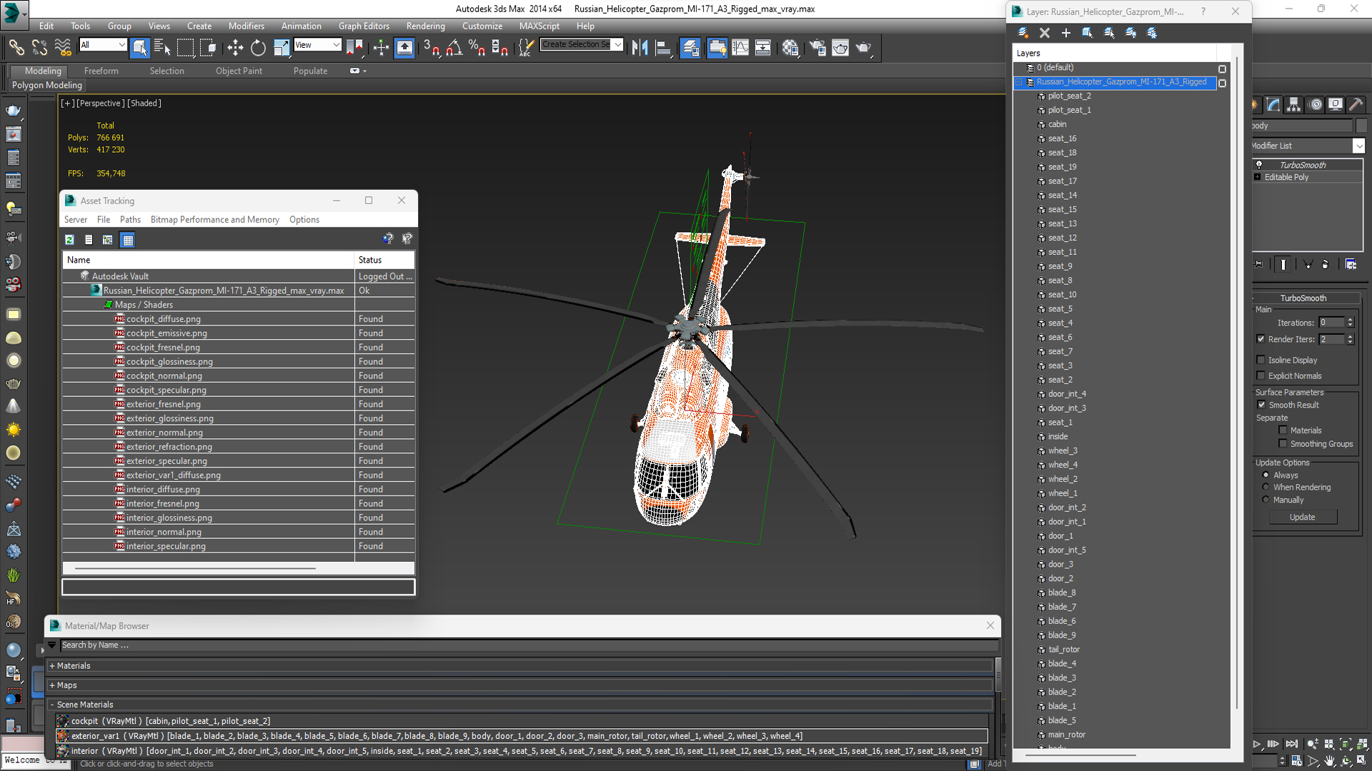1372x771 pixels.
Task: Open the Rendering menu
Action: (425, 26)
